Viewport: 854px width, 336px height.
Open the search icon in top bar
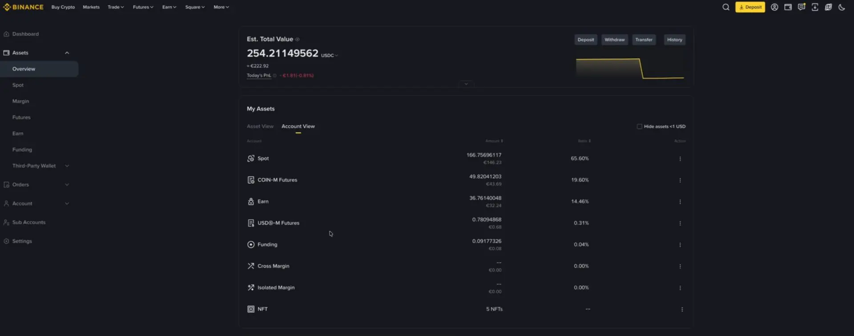tap(726, 7)
